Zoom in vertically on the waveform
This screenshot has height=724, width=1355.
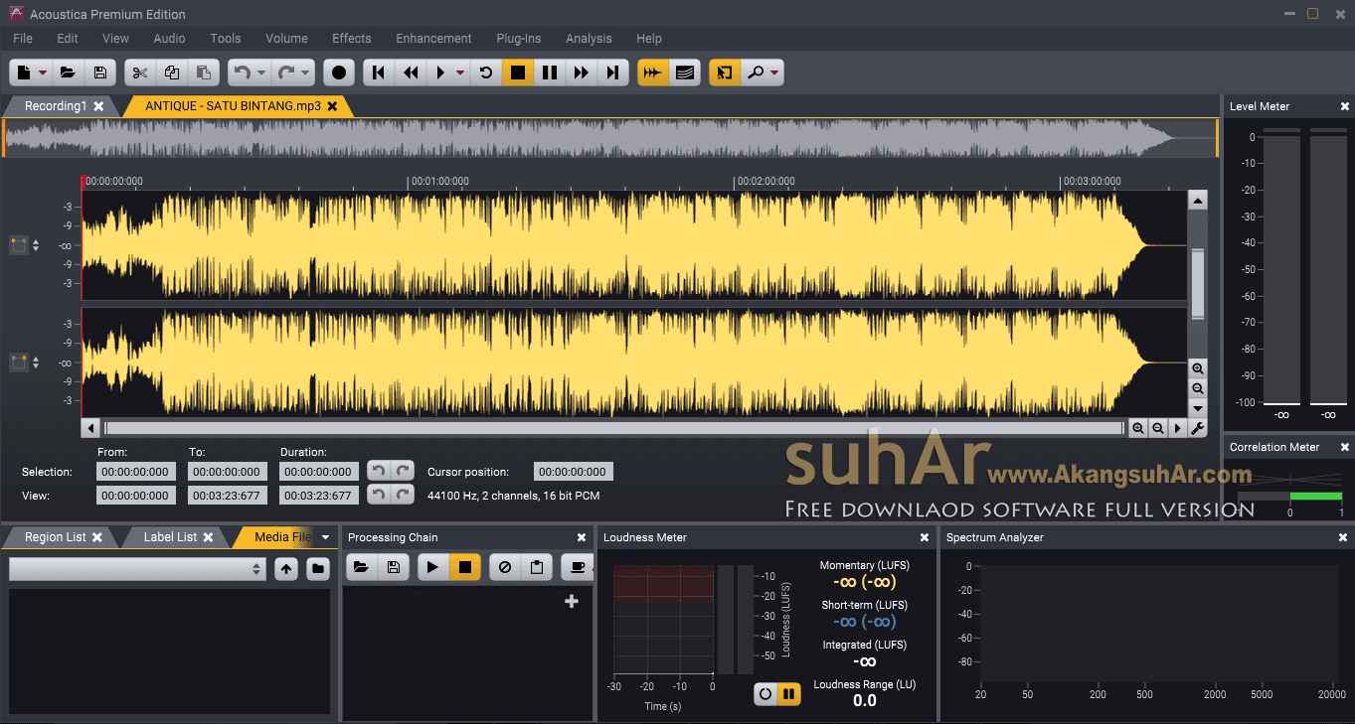tap(1198, 368)
